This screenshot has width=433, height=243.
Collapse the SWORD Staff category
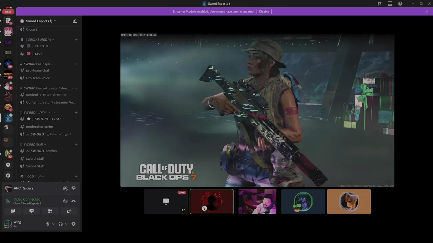coord(33,144)
